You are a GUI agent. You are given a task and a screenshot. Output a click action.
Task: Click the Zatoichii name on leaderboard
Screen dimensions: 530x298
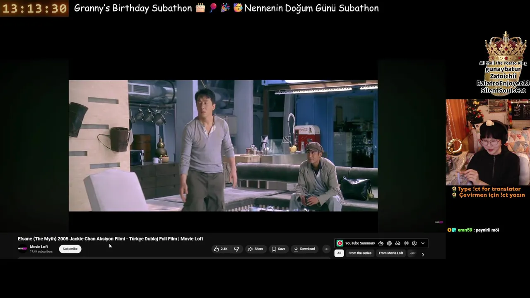(x=503, y=76)
